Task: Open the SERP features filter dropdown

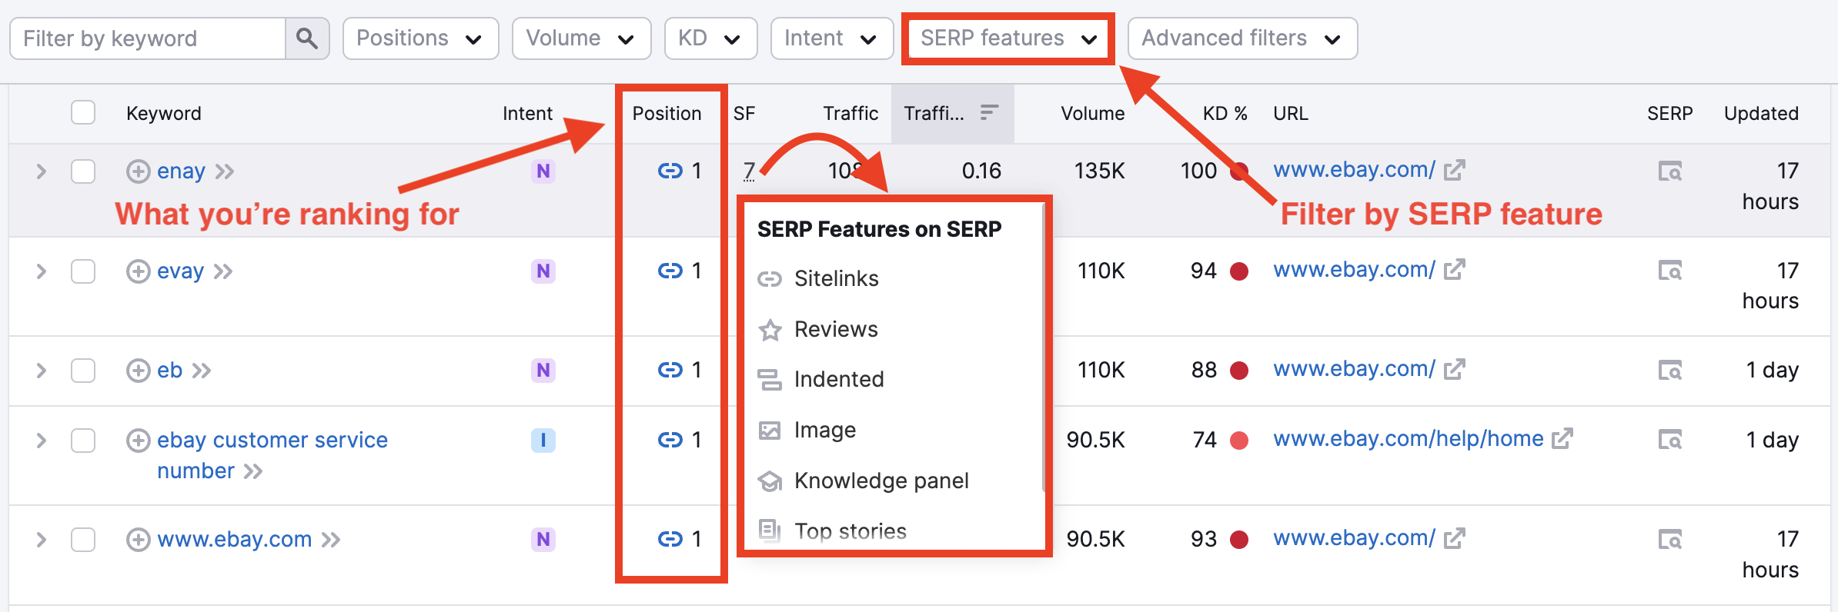Action: (x=1008, y=38)
